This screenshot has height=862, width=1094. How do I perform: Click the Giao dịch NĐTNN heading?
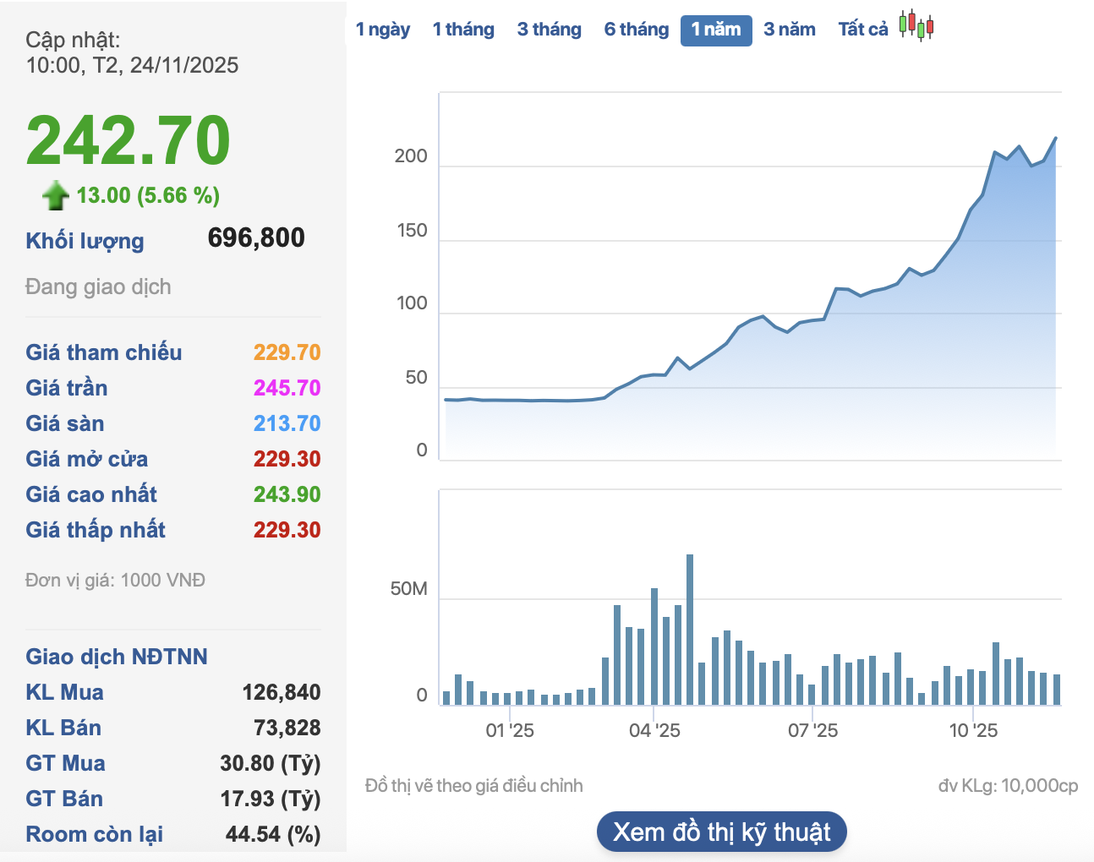116,657
